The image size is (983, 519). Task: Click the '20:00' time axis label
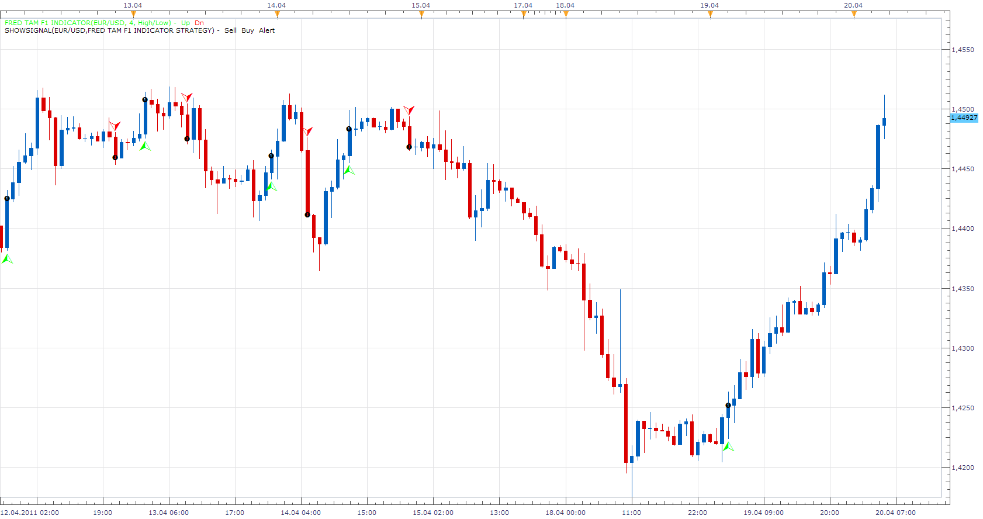pyautogui.click(x=829, y=513)
